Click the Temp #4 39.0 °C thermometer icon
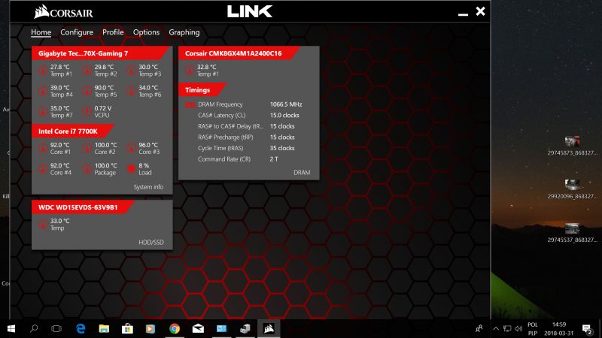 (43, 91)
